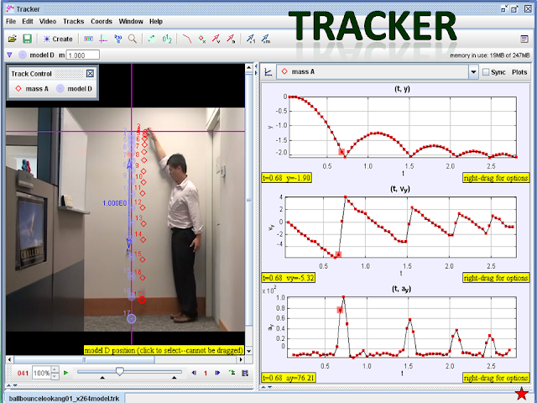
Task: Click the start frame triangle marker
Action: tap(102, 378)
